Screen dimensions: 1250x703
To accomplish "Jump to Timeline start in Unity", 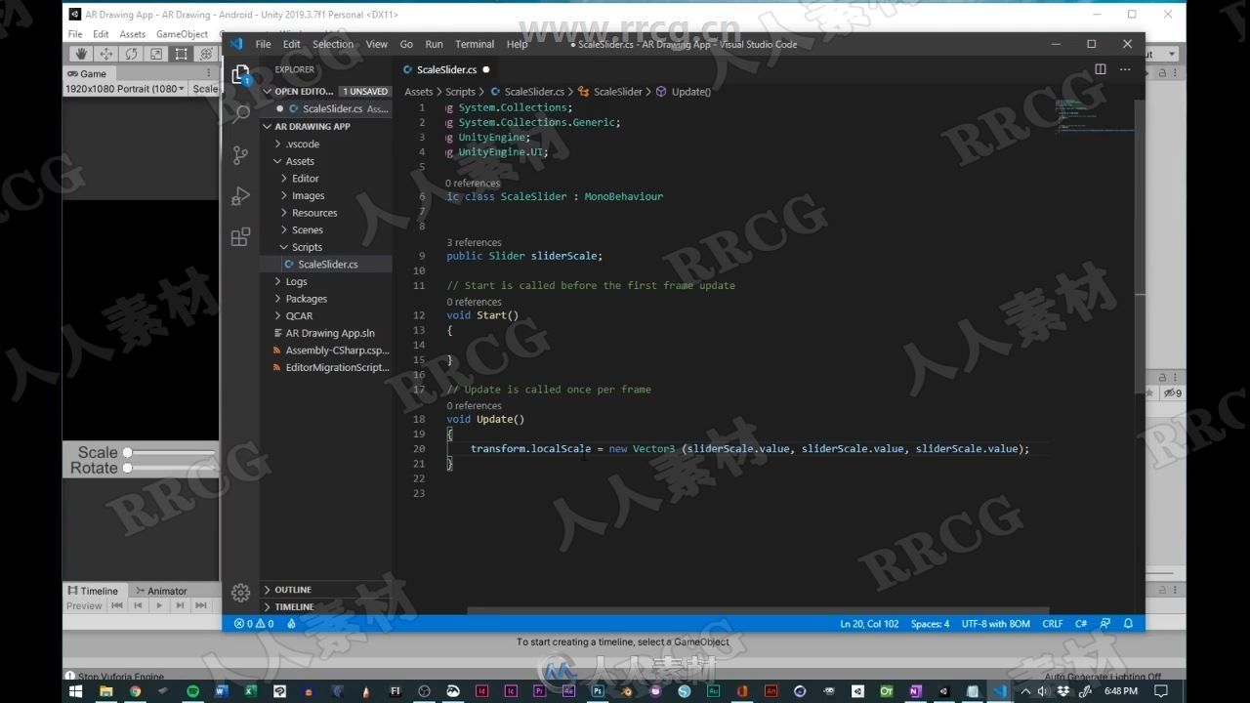I will click(117, 605).
